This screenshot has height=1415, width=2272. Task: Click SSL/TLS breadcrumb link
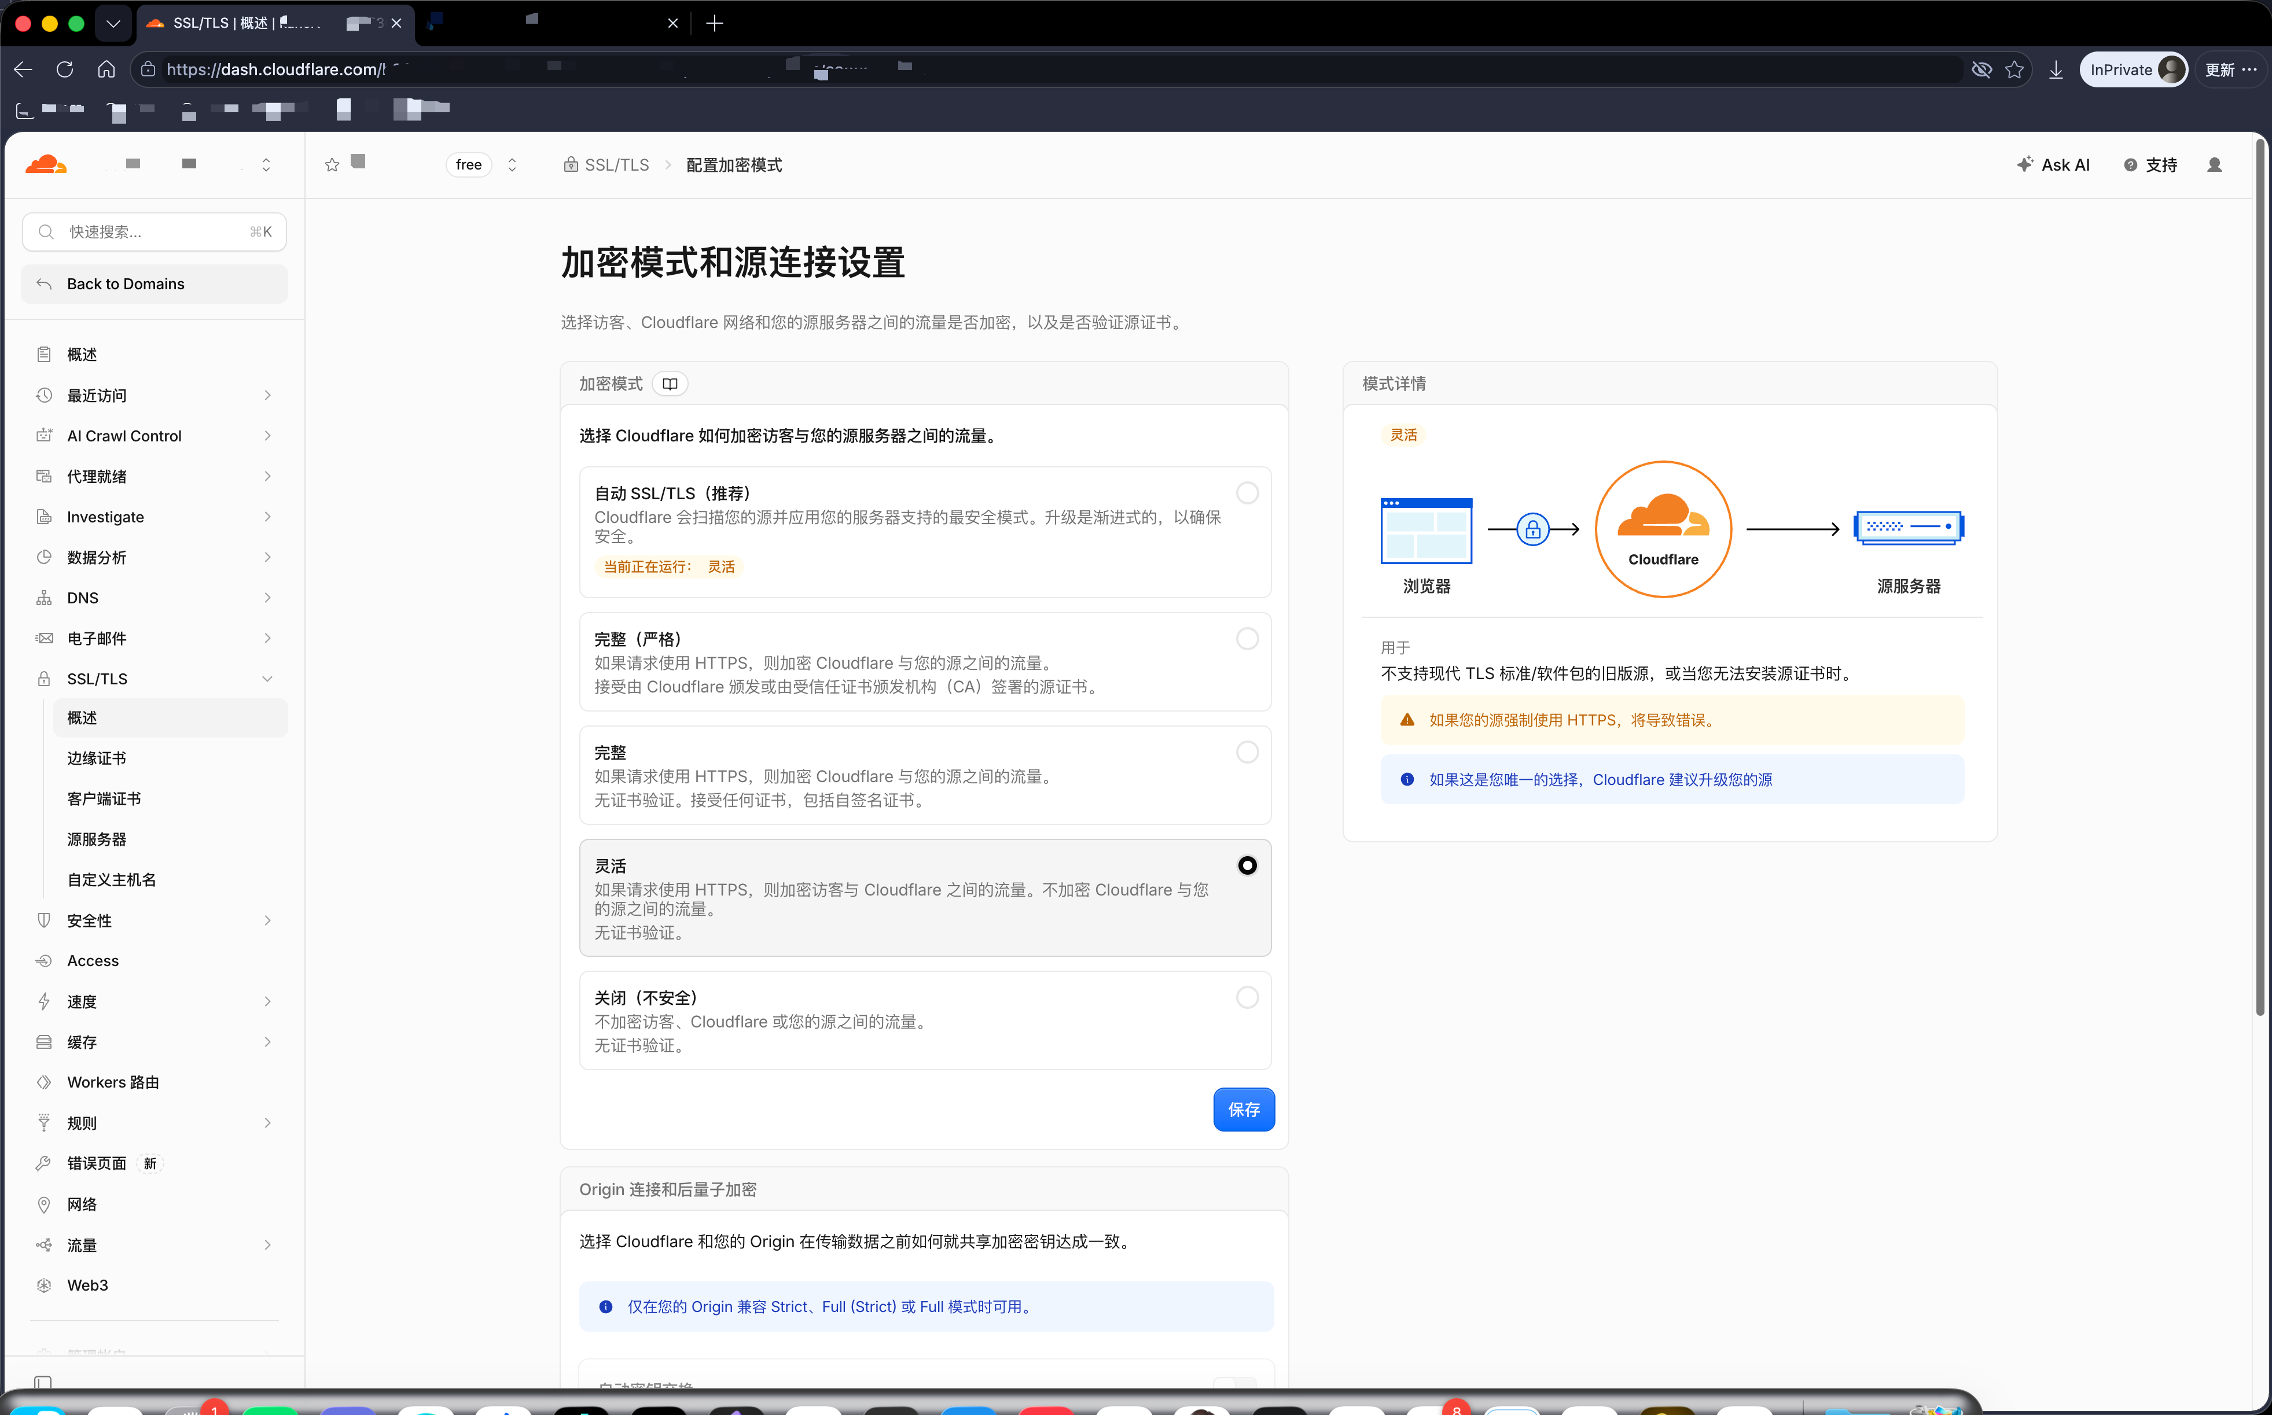(606, 165)
